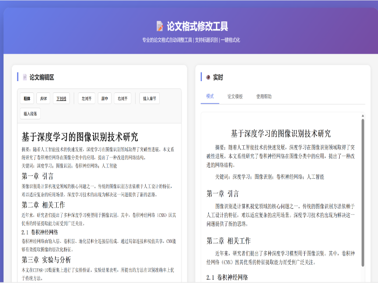
Task: Click the editor abstract paragraph starting 摘要
Action: point(98,154)
